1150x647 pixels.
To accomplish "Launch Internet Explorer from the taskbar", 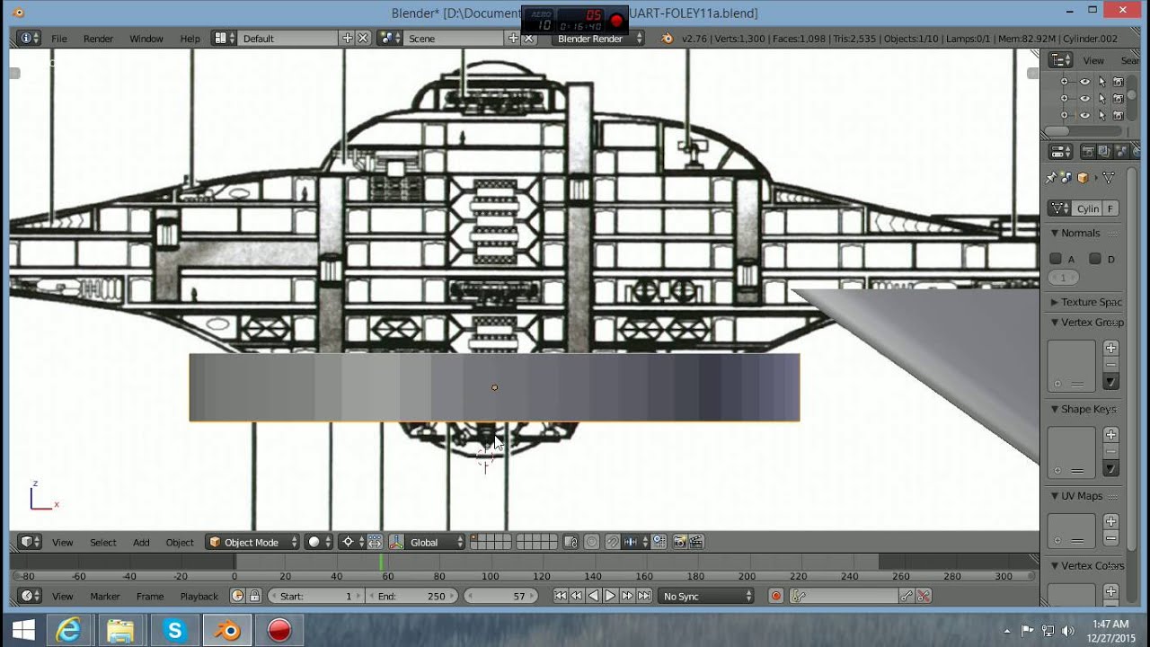I will [x=68, y=630].
